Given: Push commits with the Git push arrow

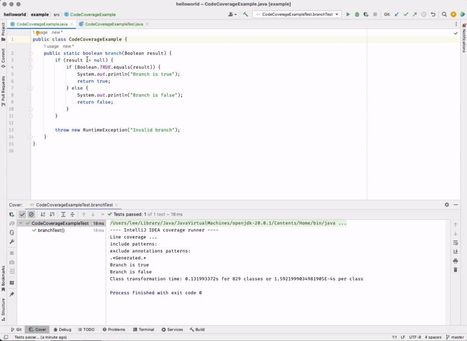Looking at the screenshot, I should click(x=415, y=15).
